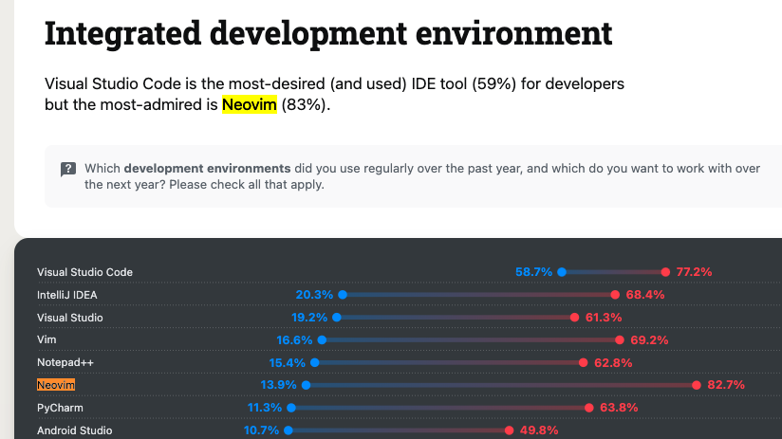Click the 58.7% value text
This screenshot has height=439, width=782.
pos(533,272)
